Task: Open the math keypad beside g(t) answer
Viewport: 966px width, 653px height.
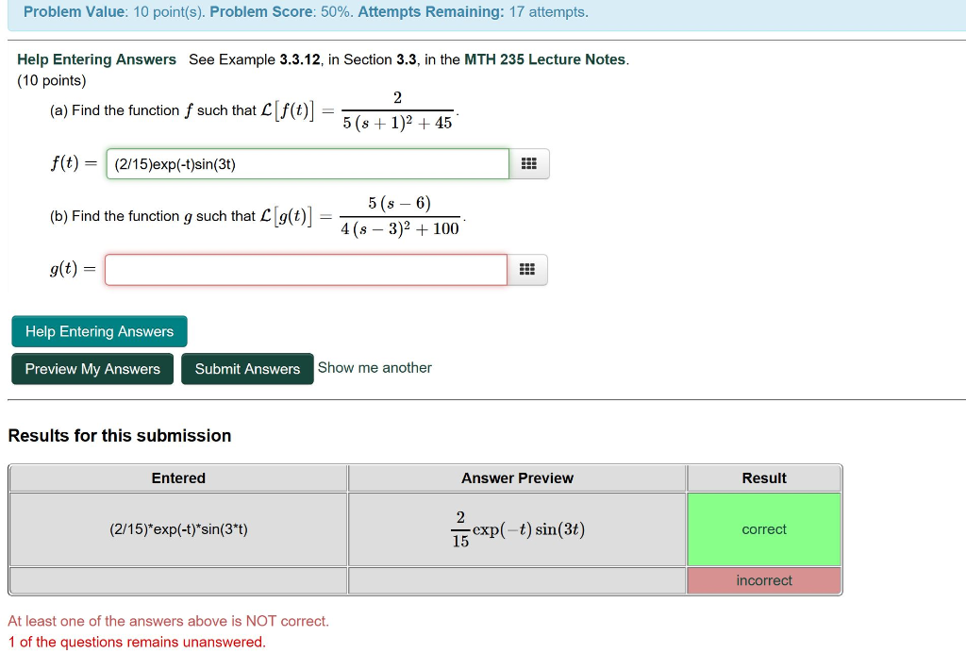Action: click(529, 269)
